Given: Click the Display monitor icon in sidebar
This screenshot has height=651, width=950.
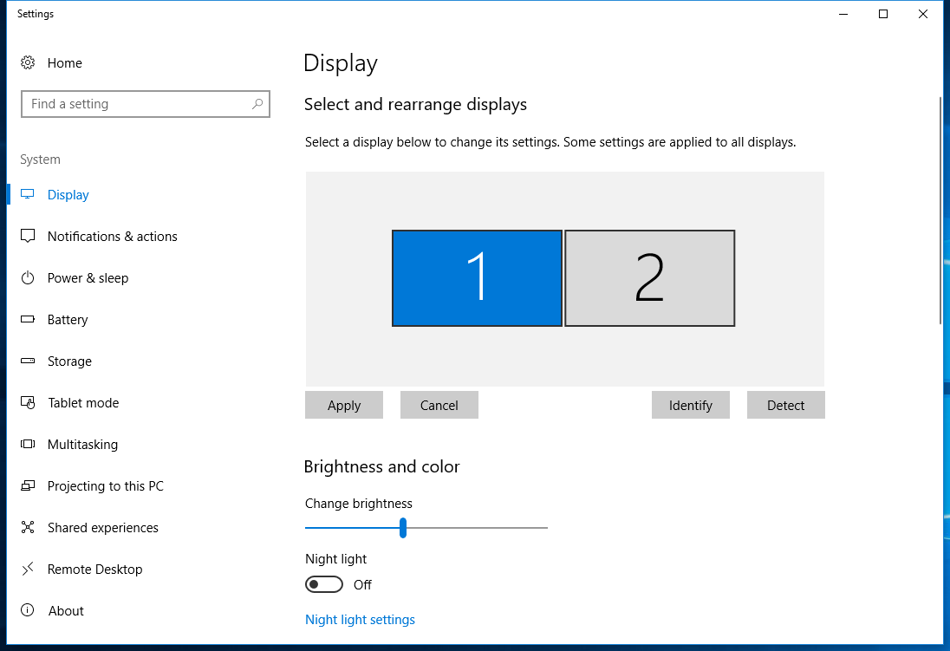Looking at the screenshot, I should click(28, 194).
